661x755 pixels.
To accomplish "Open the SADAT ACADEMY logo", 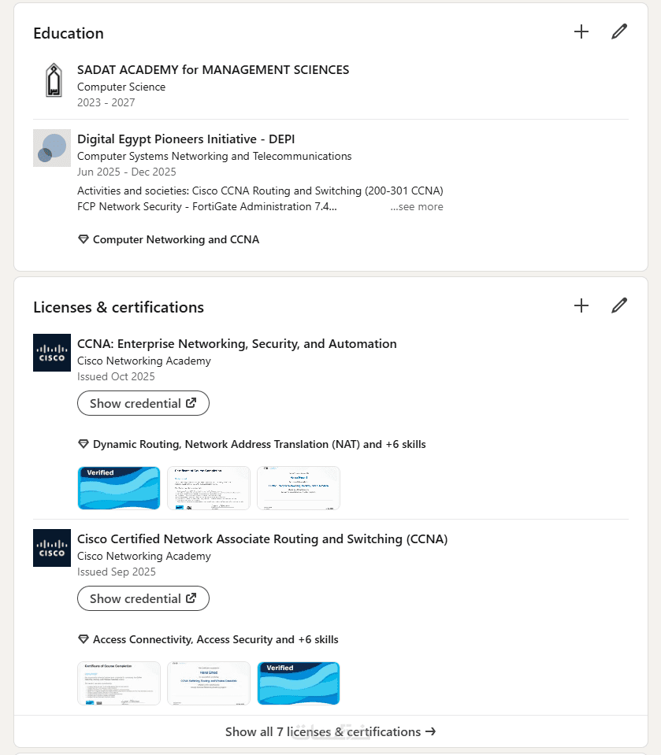I will tap(52, 80).
